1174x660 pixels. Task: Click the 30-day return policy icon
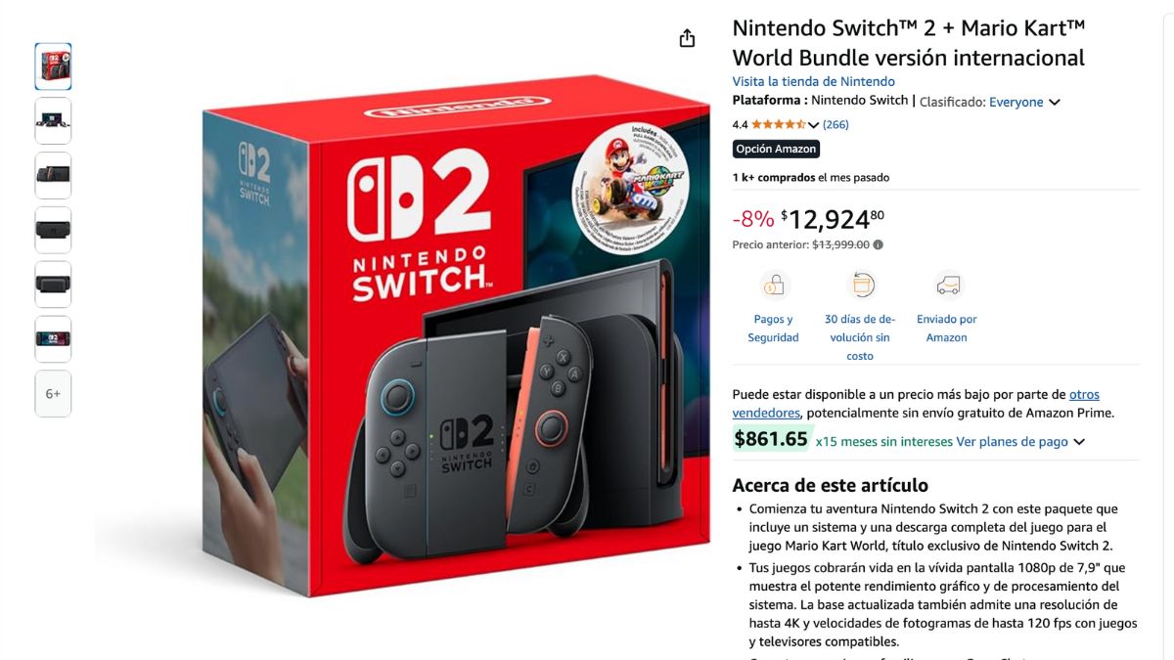[862, 286]
